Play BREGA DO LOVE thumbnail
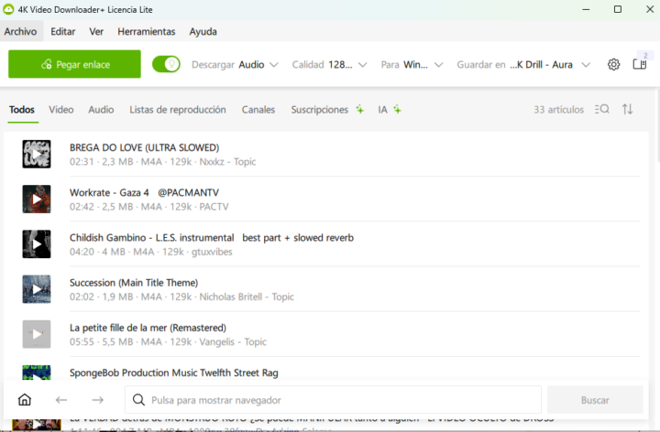 [x=37, y=155]
